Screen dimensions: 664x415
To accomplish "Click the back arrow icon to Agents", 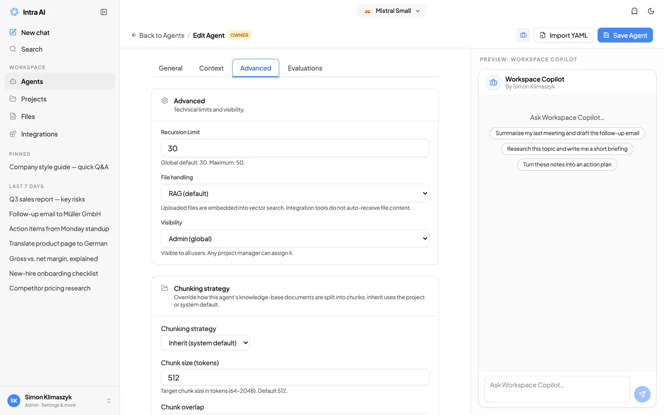I will pos(134,35).
